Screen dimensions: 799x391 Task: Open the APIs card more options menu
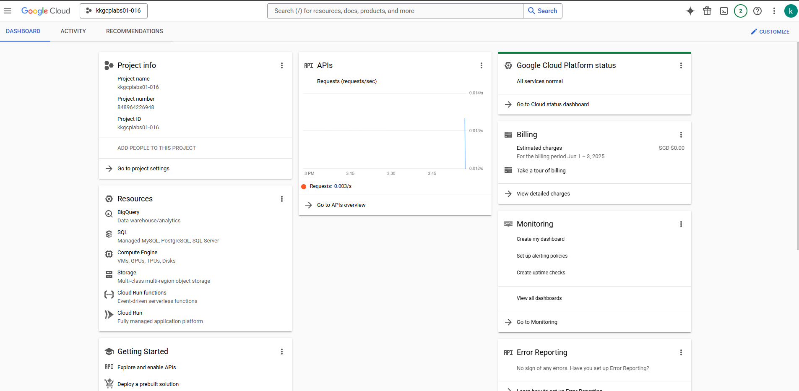tap(481, 65)
